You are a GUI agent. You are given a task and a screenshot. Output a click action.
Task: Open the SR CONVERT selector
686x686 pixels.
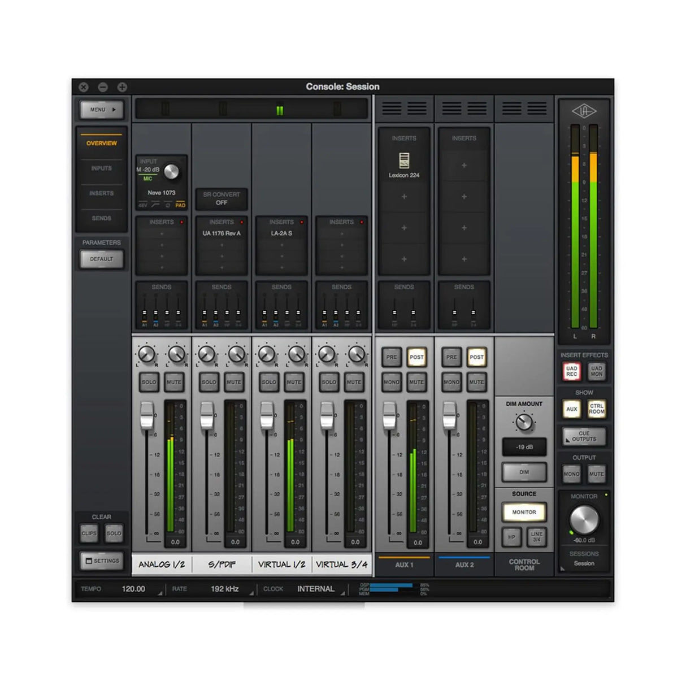click(x=221, y=199)
